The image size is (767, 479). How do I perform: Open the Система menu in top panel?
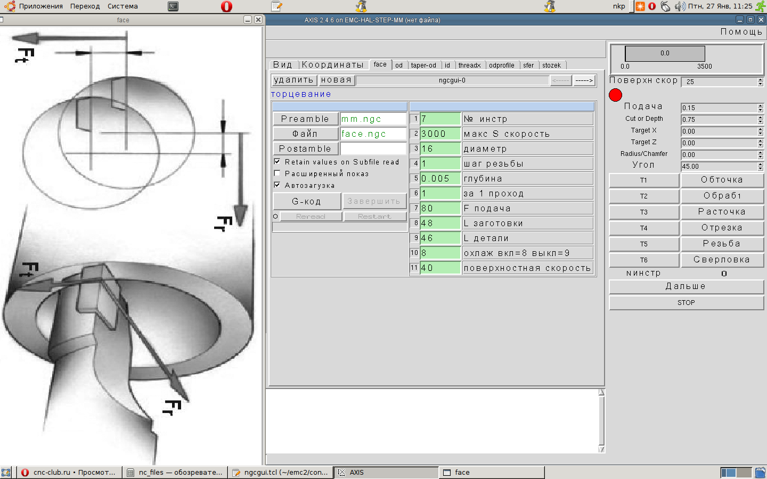(123, 6)
